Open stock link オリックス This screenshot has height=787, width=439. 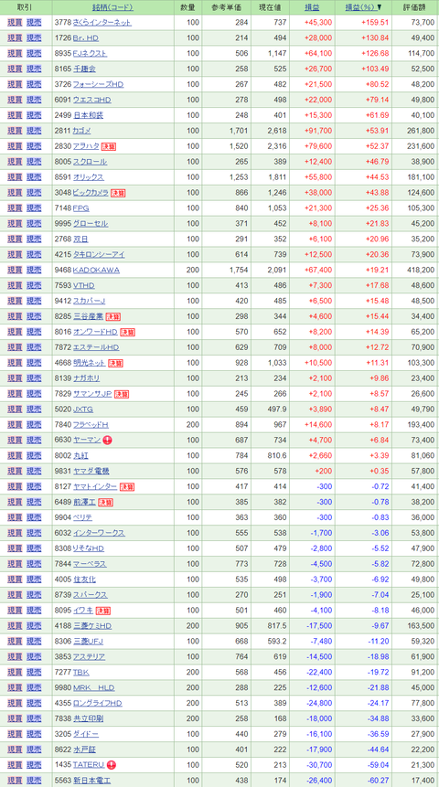89,177
